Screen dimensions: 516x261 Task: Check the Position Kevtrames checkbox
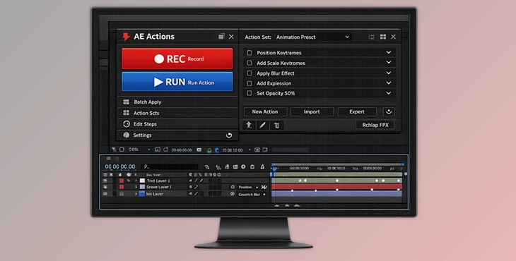pyautogui.click(x=250, y=52)
